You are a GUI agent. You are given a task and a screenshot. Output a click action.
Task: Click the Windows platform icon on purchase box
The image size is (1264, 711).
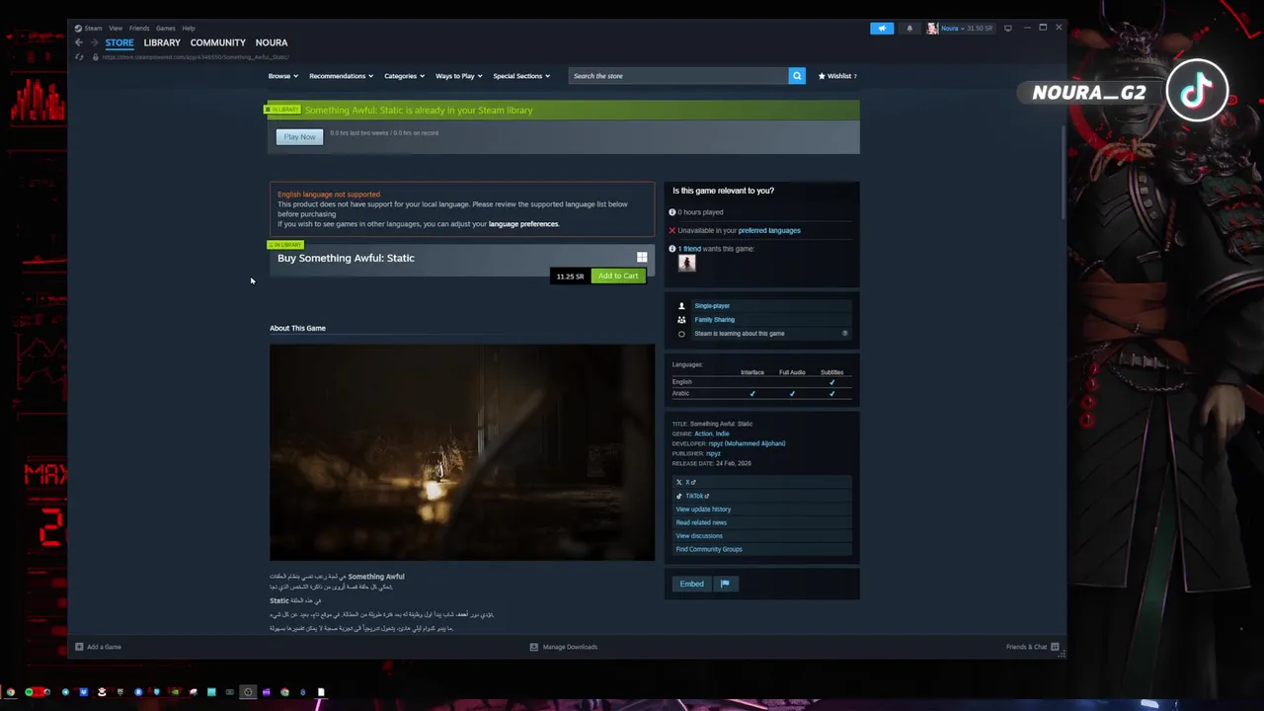click(x=642, y=258)
